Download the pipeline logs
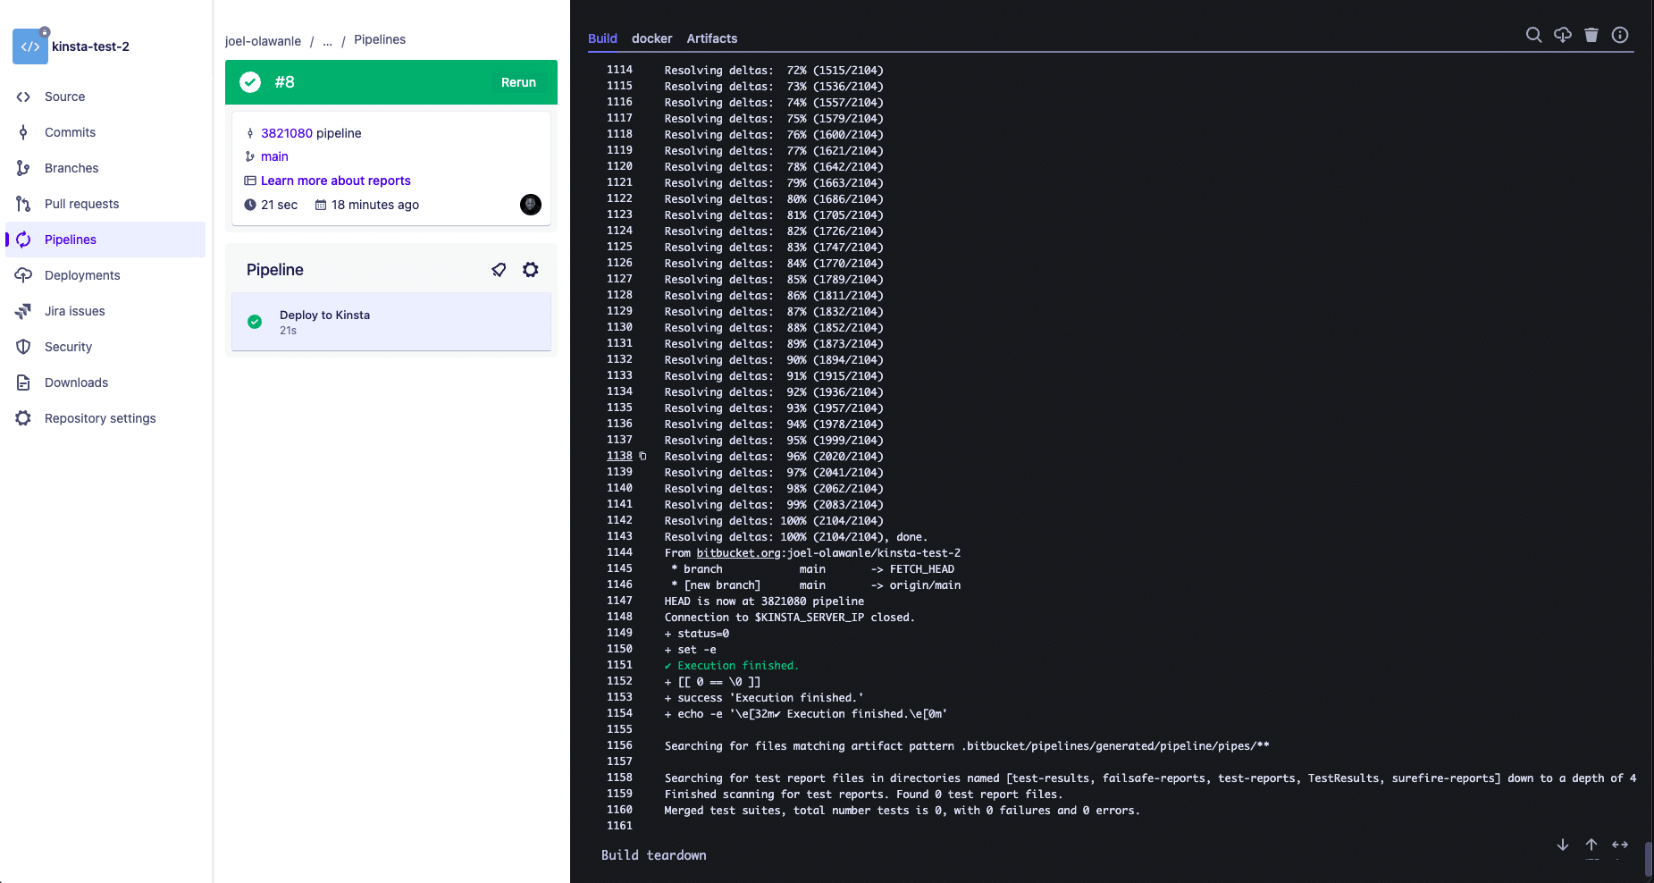This screenshot has height=883, width=1654. pos(1563,35)
